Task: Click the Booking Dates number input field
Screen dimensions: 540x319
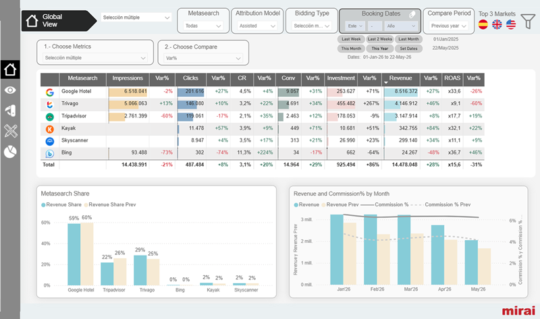Action: [x=375, y=26]
